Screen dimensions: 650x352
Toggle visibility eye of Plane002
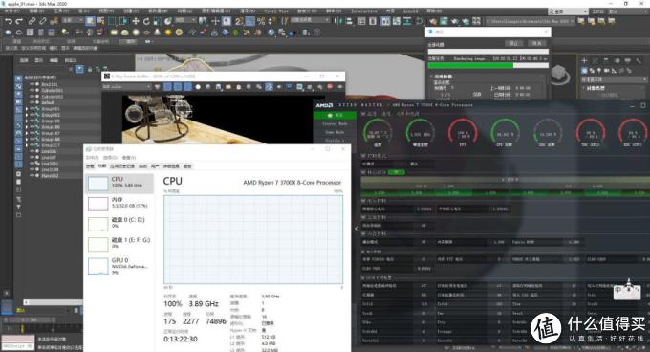coord(32,176)
